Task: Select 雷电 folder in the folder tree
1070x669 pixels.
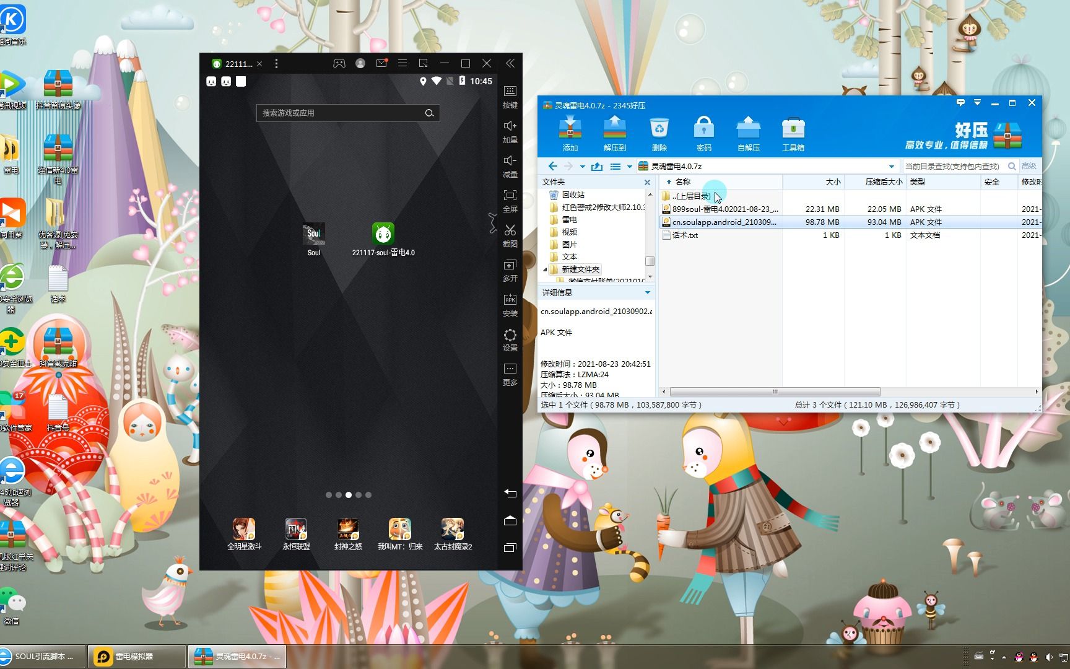Action: tap(569, 220)
